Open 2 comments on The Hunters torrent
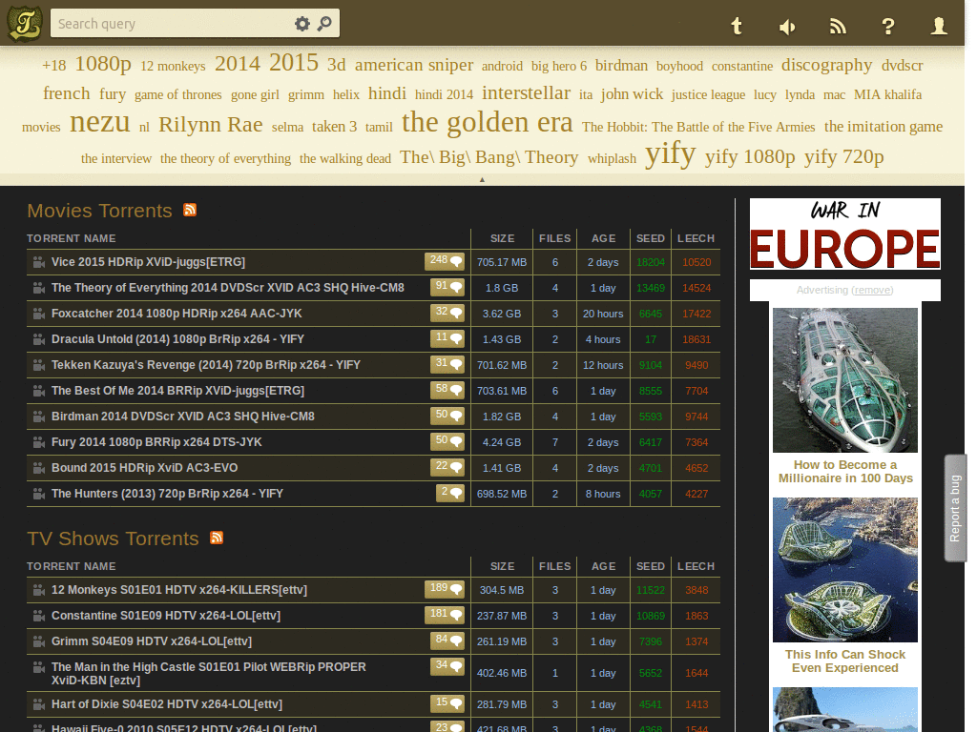 click(450, 493)
